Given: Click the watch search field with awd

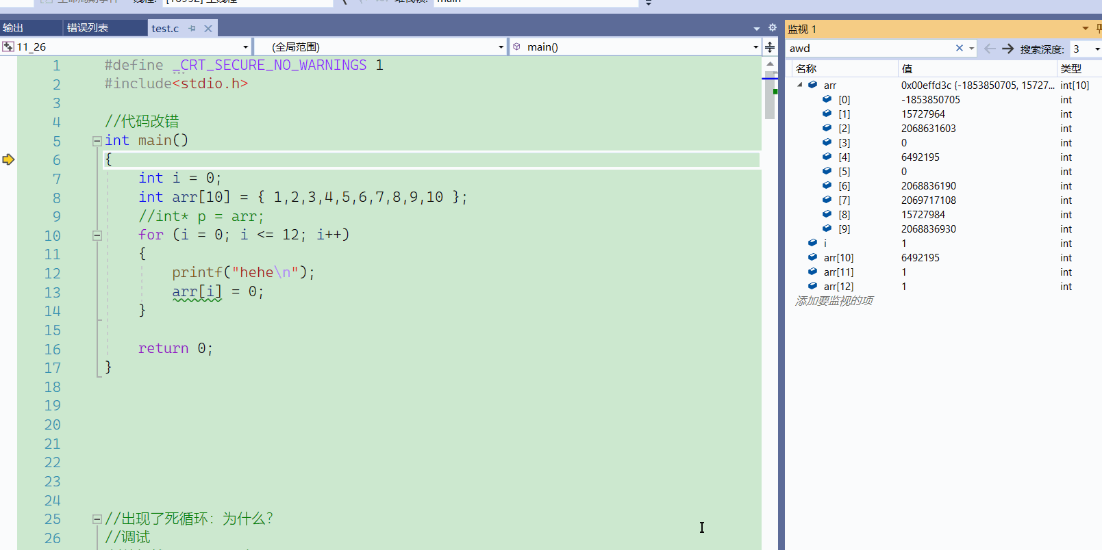Looking at the screenshot, I should tap(870, 48).
